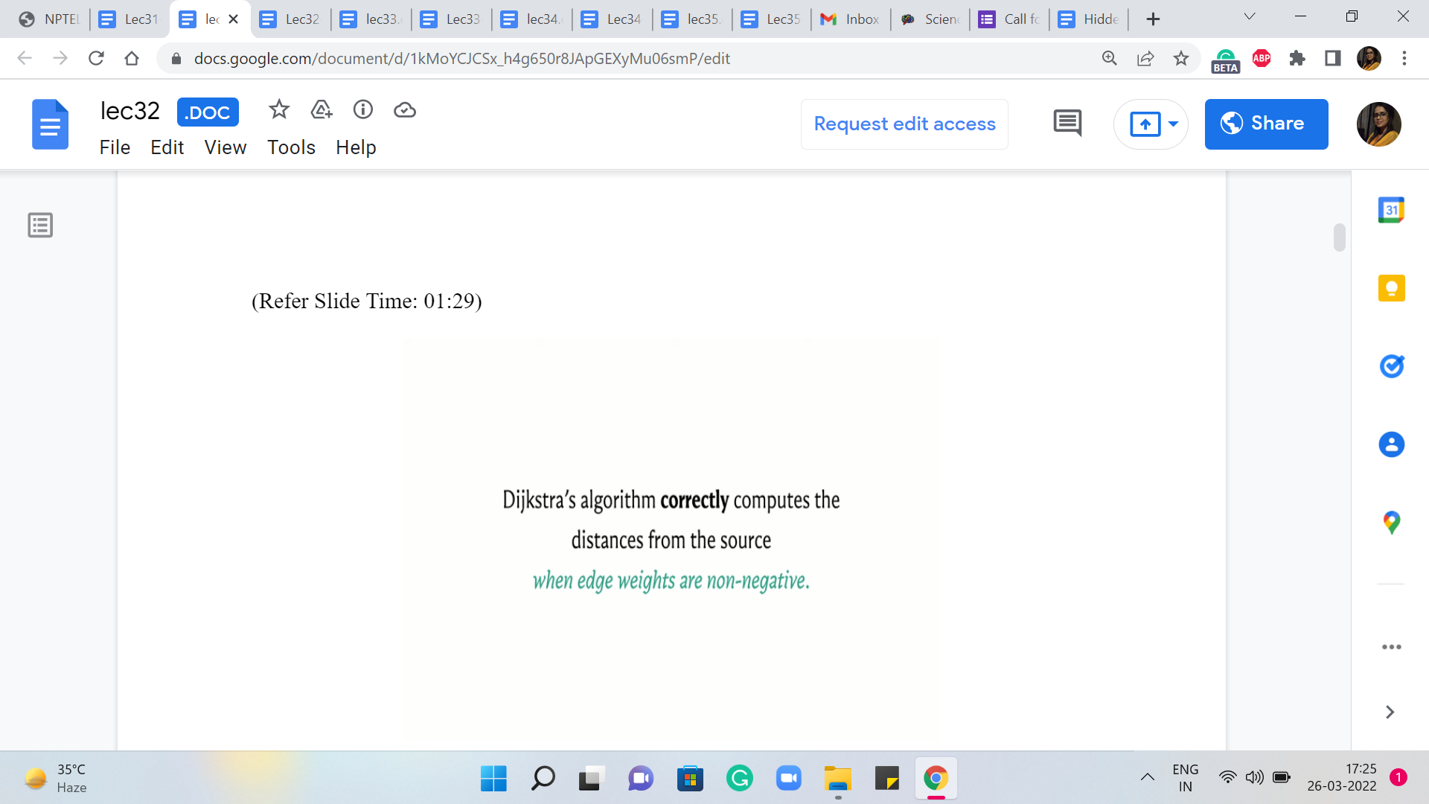Toggle Chrome side panel button

[x=1333, y=58]
